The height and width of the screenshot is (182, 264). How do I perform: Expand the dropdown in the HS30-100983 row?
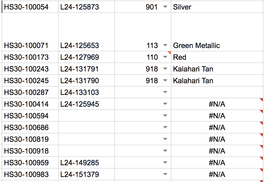(165, 174)
